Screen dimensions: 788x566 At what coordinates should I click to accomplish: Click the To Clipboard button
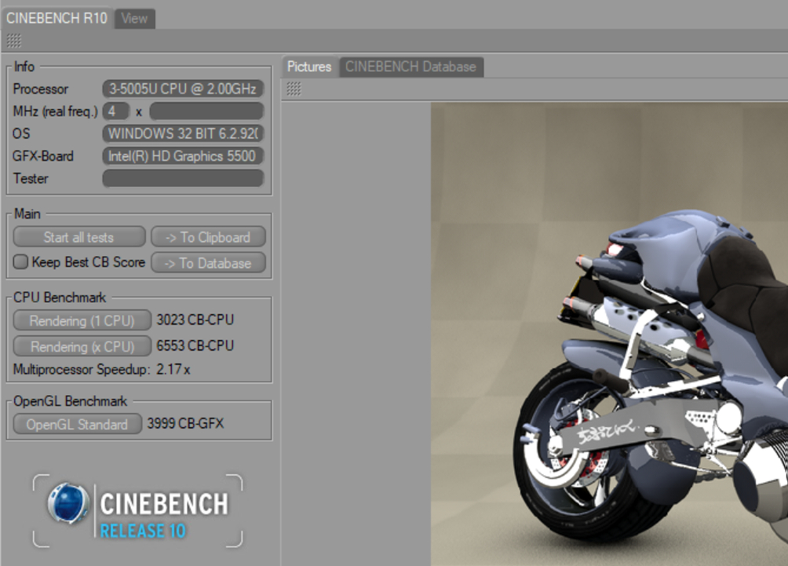pyautogui.click(x=208, y=237)
